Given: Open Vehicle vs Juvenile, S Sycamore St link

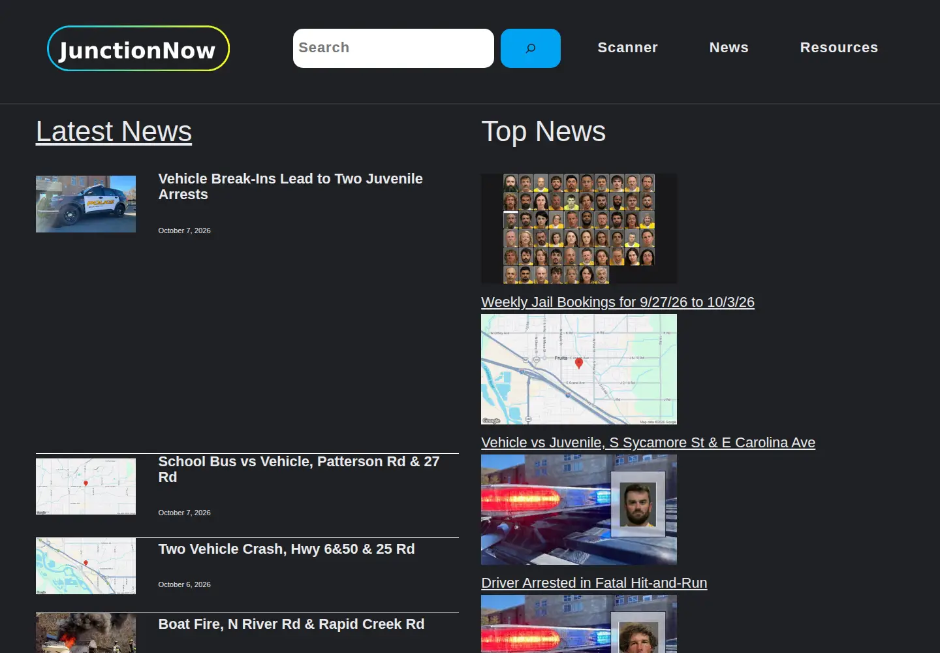Looking at the screenshot, I should 648,443.
